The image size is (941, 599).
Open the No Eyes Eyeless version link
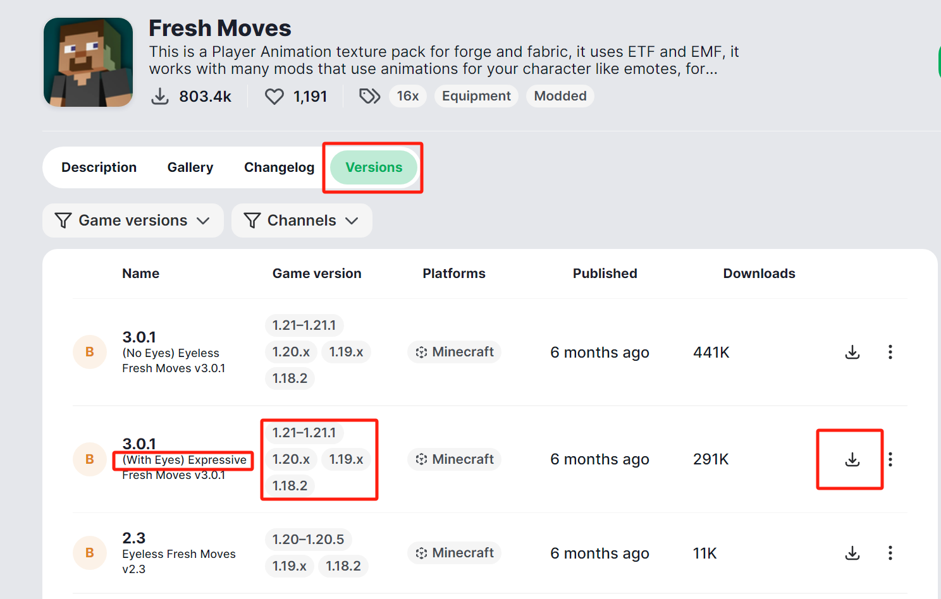(x=171, y=353)
